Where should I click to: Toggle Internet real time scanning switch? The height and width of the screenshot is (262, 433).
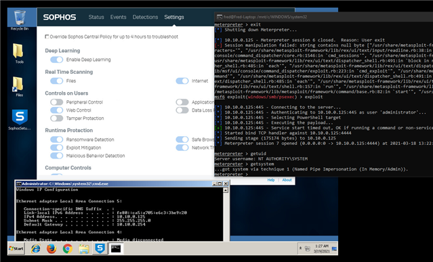click(182, 81)
